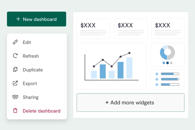Click the Duplicate pages icon
This screenshot has width=195, height=130.
pos(15,70)
